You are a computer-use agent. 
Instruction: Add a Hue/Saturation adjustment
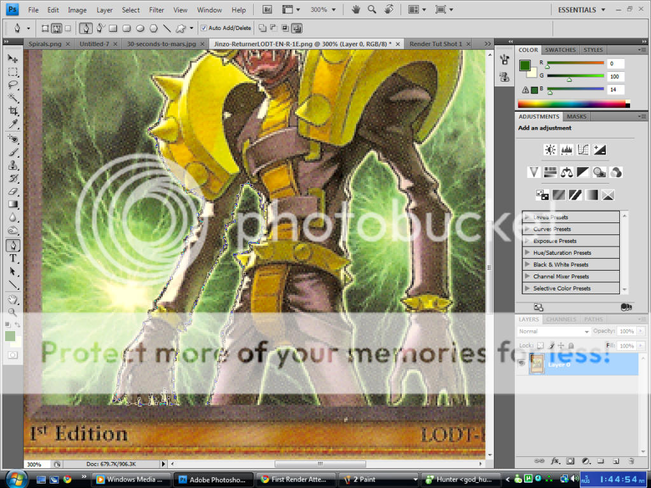coord(551,172)
